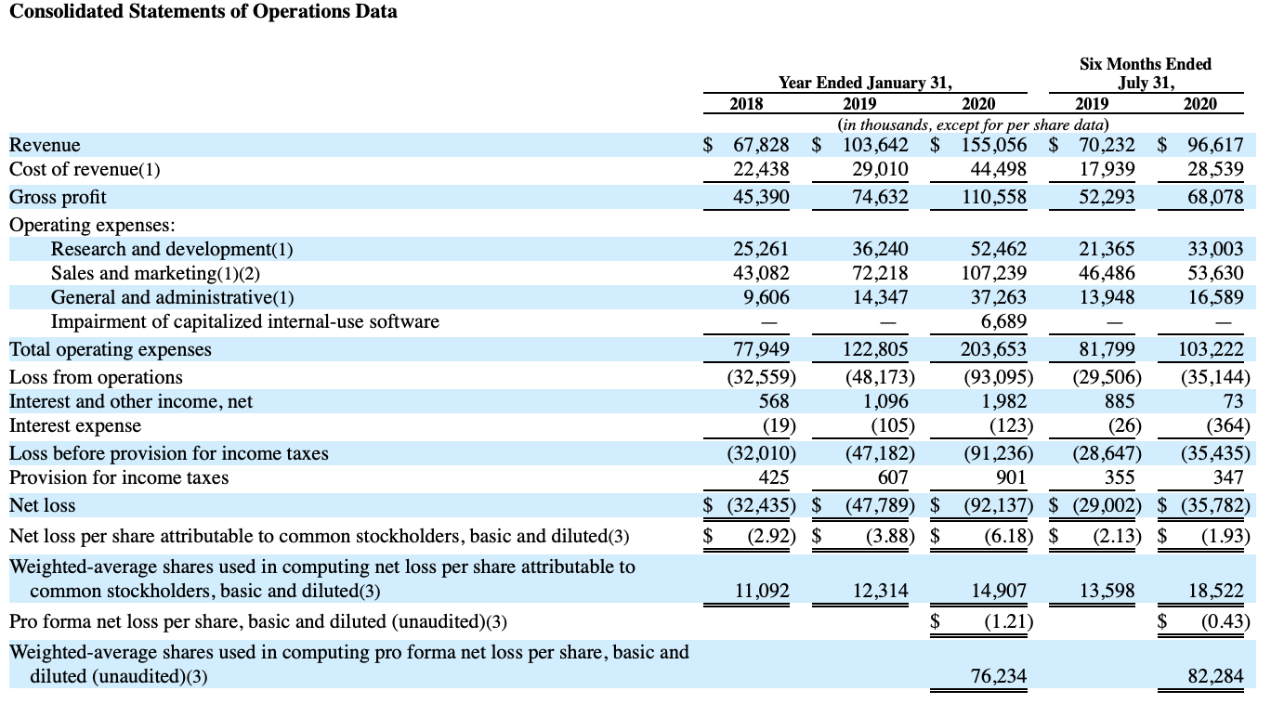Click sales and marketing value 107,239
Viewport: 1271px width, 717px height.
tap(994, 273)
